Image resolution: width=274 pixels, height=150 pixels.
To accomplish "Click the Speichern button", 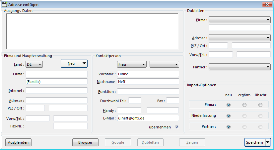I will point(254,142).
